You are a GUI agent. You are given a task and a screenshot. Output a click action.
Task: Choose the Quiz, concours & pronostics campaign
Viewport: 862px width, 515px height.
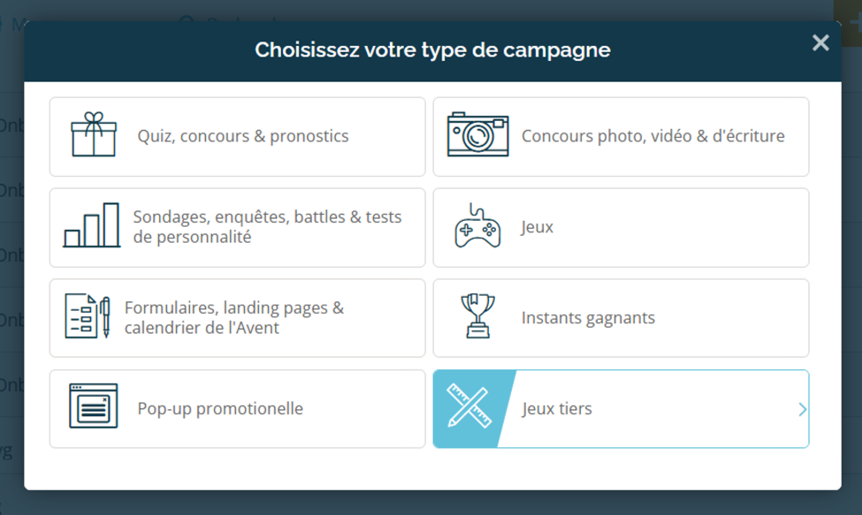pyautogui.click(x=237, y=136)
